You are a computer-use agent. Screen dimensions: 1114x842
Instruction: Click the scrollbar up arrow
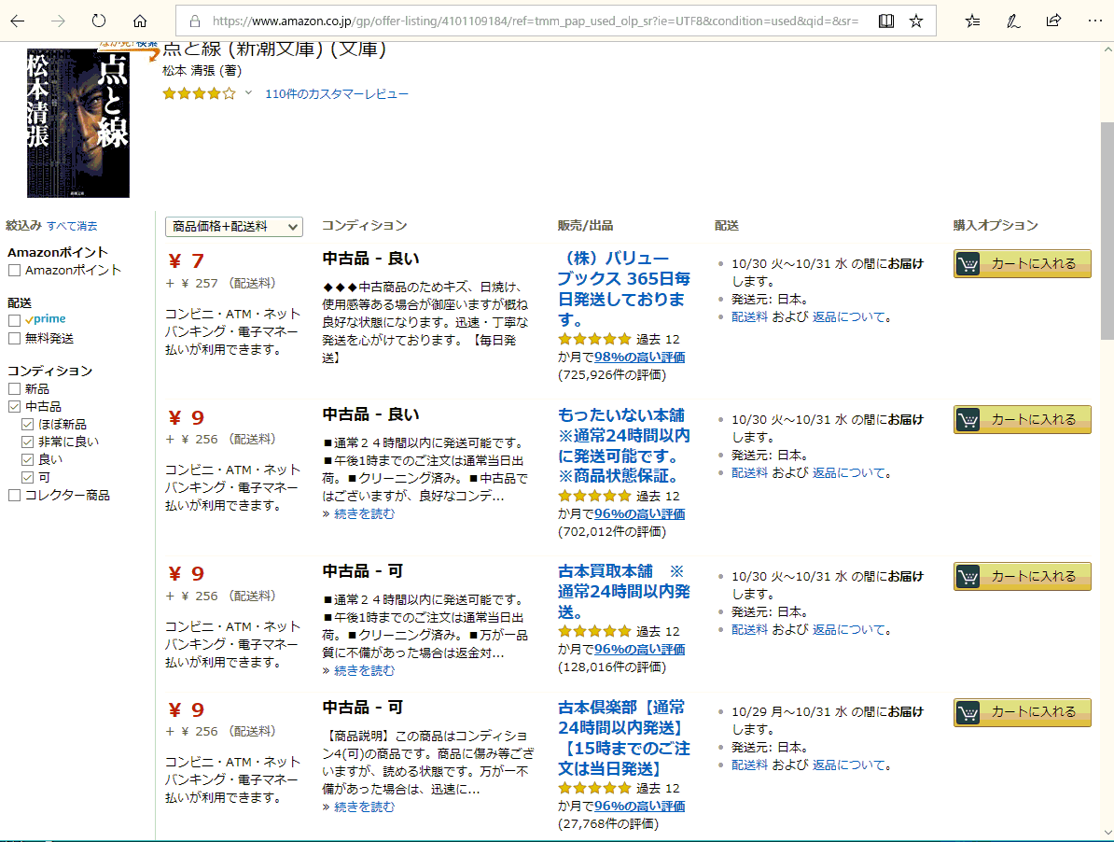(x=1107, y=49)
